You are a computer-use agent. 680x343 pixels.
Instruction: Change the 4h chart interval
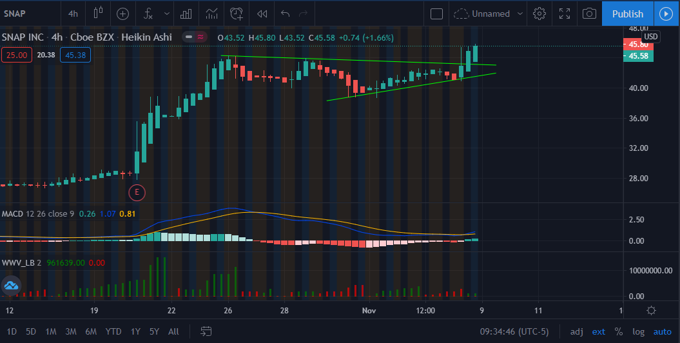[73, 14]
